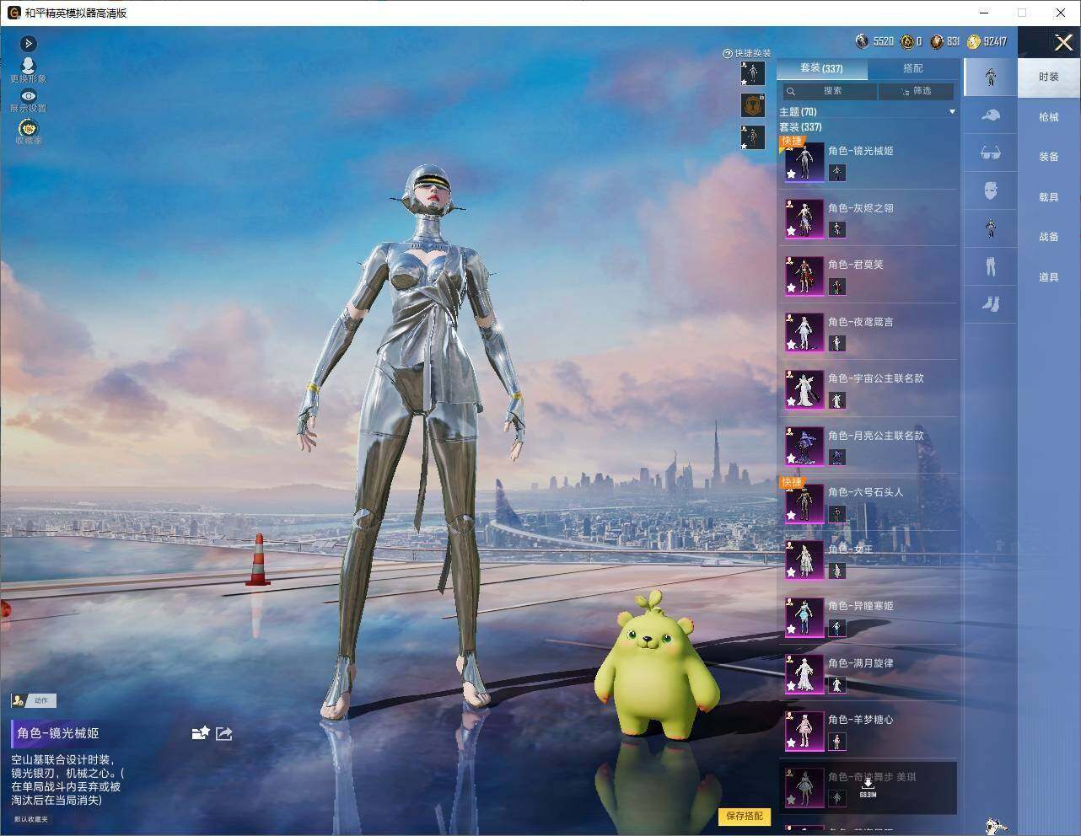Screen dimensions: 1081x836
Task: Click the 动作 action button
Action: tap(34, 700)
